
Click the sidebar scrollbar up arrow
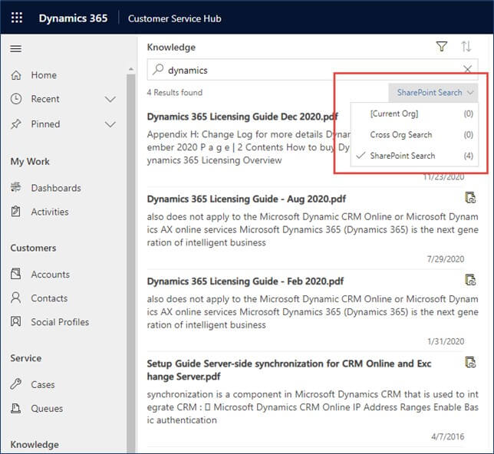(x=131, y=69)
